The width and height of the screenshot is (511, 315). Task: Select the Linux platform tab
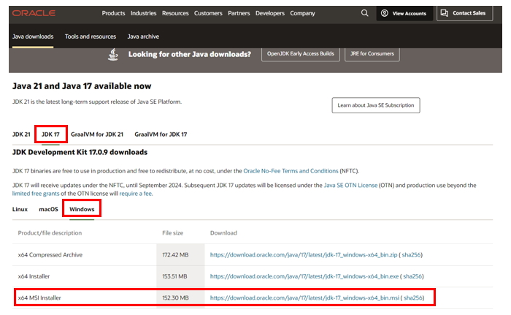point(20,209)
